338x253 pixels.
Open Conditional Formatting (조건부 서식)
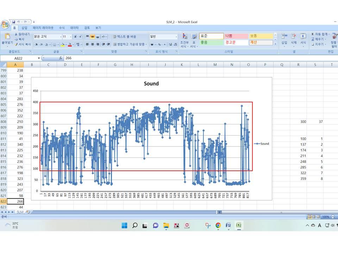point(184,40)
